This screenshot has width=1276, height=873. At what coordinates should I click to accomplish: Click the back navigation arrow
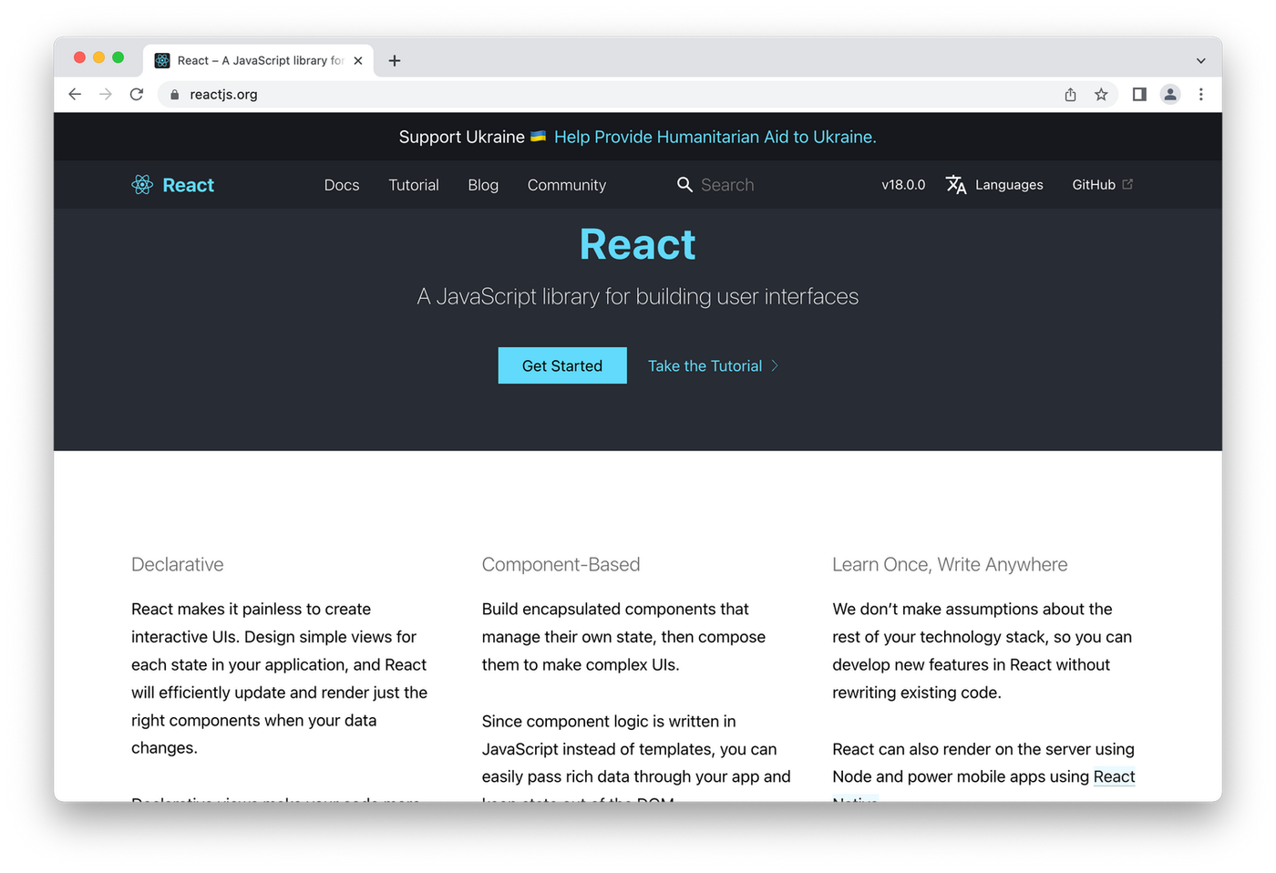75,94
